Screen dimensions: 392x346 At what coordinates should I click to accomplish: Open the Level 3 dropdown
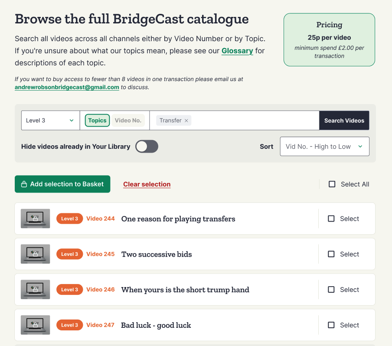(x=50, y=121)
